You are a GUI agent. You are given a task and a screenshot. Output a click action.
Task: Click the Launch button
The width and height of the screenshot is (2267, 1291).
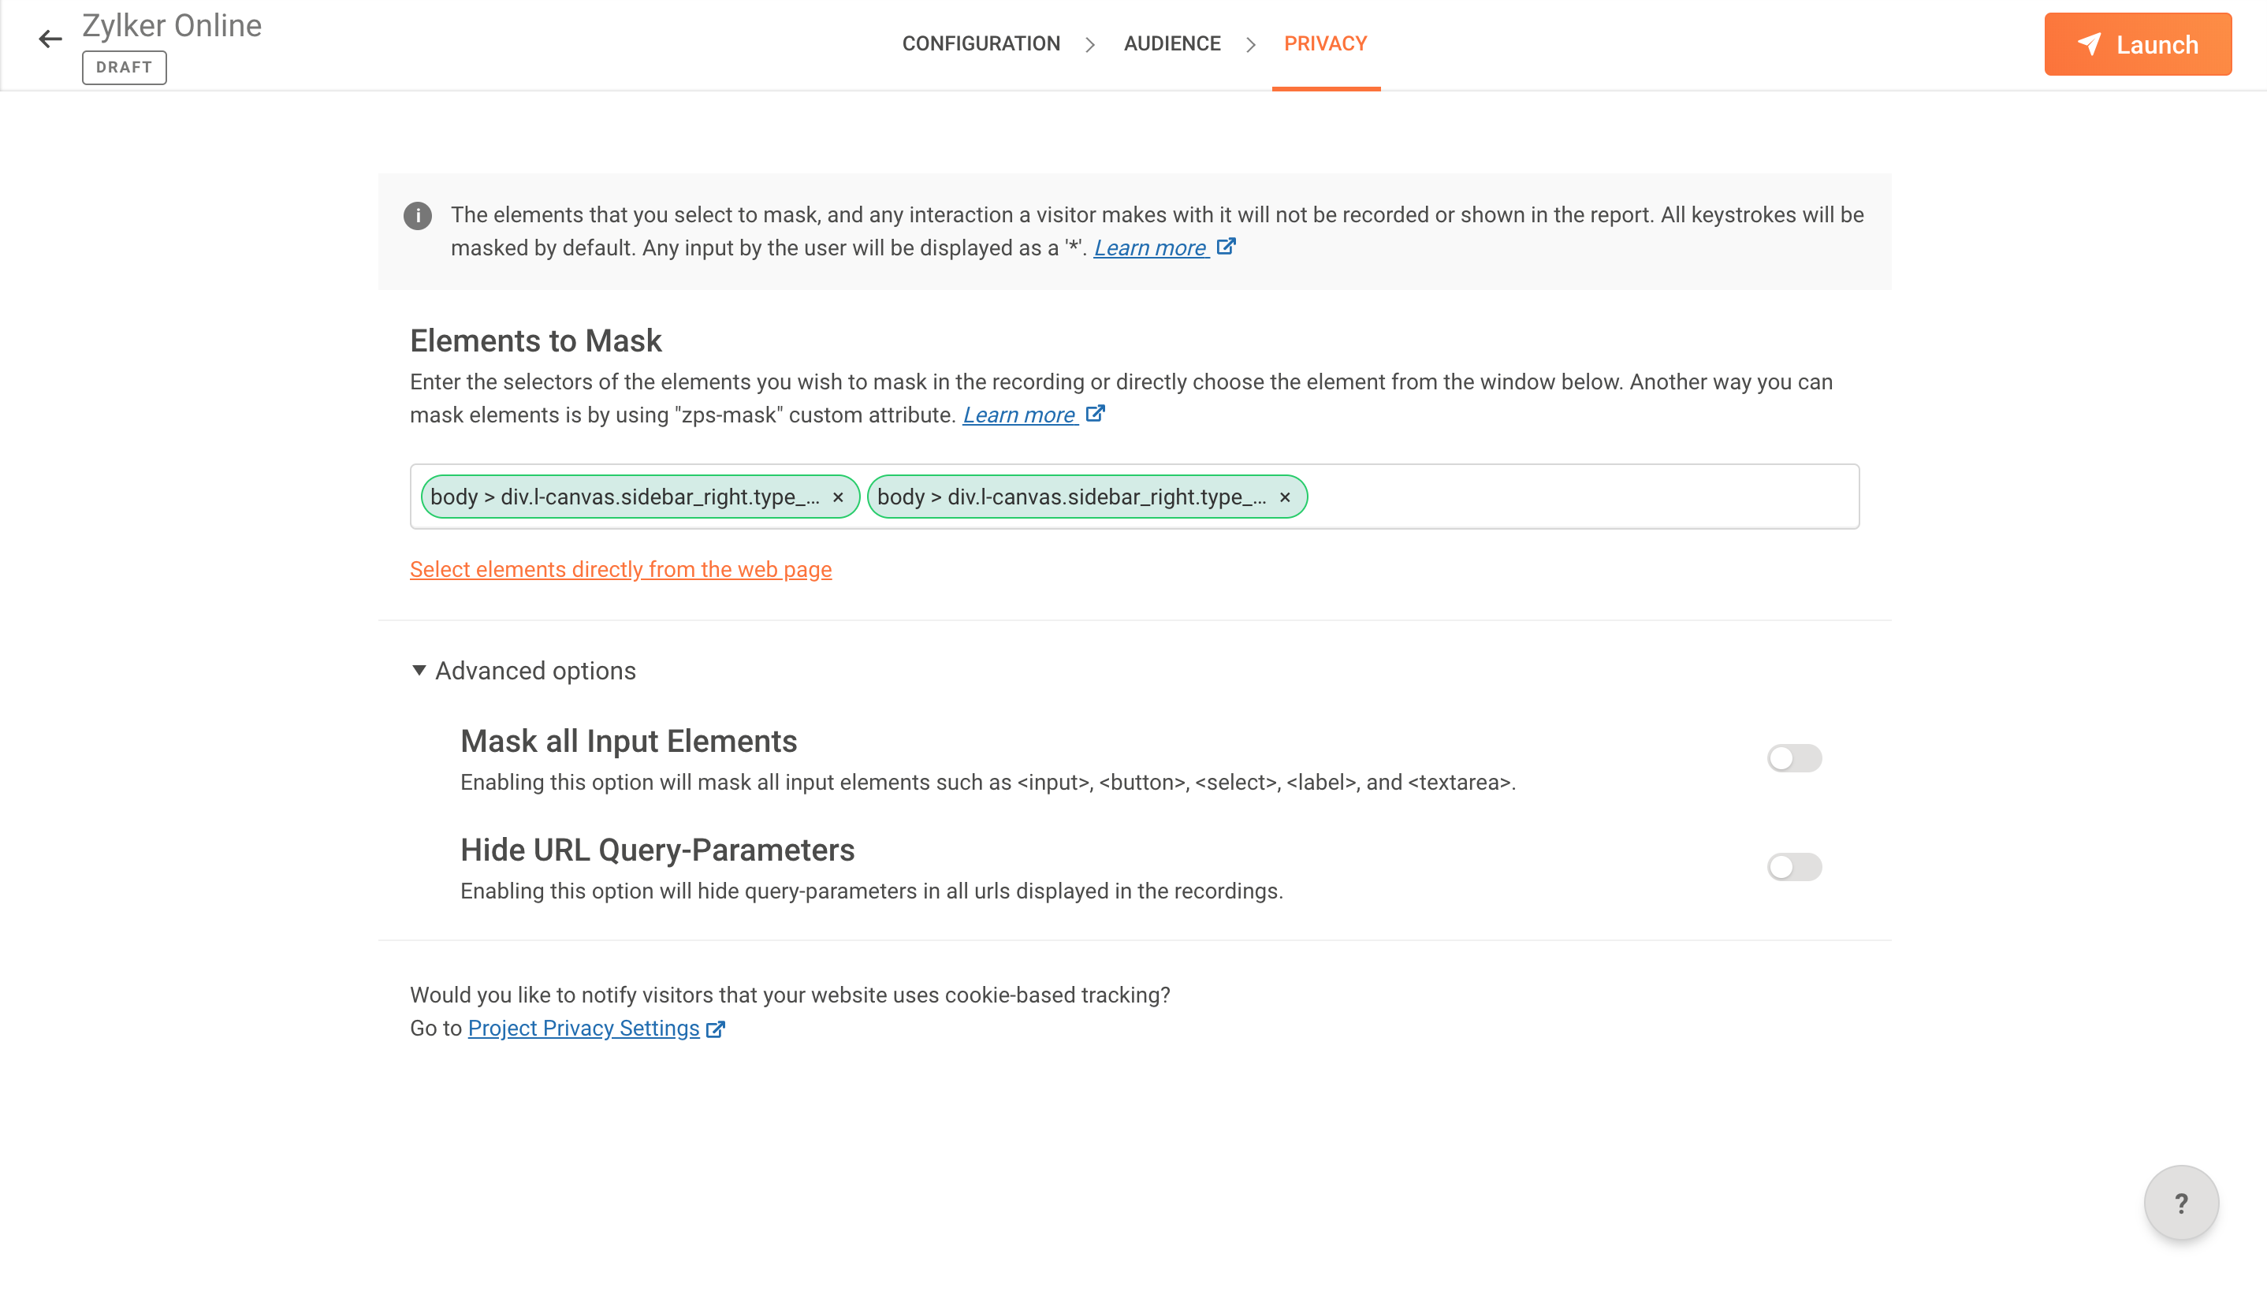pos(2138,44)
